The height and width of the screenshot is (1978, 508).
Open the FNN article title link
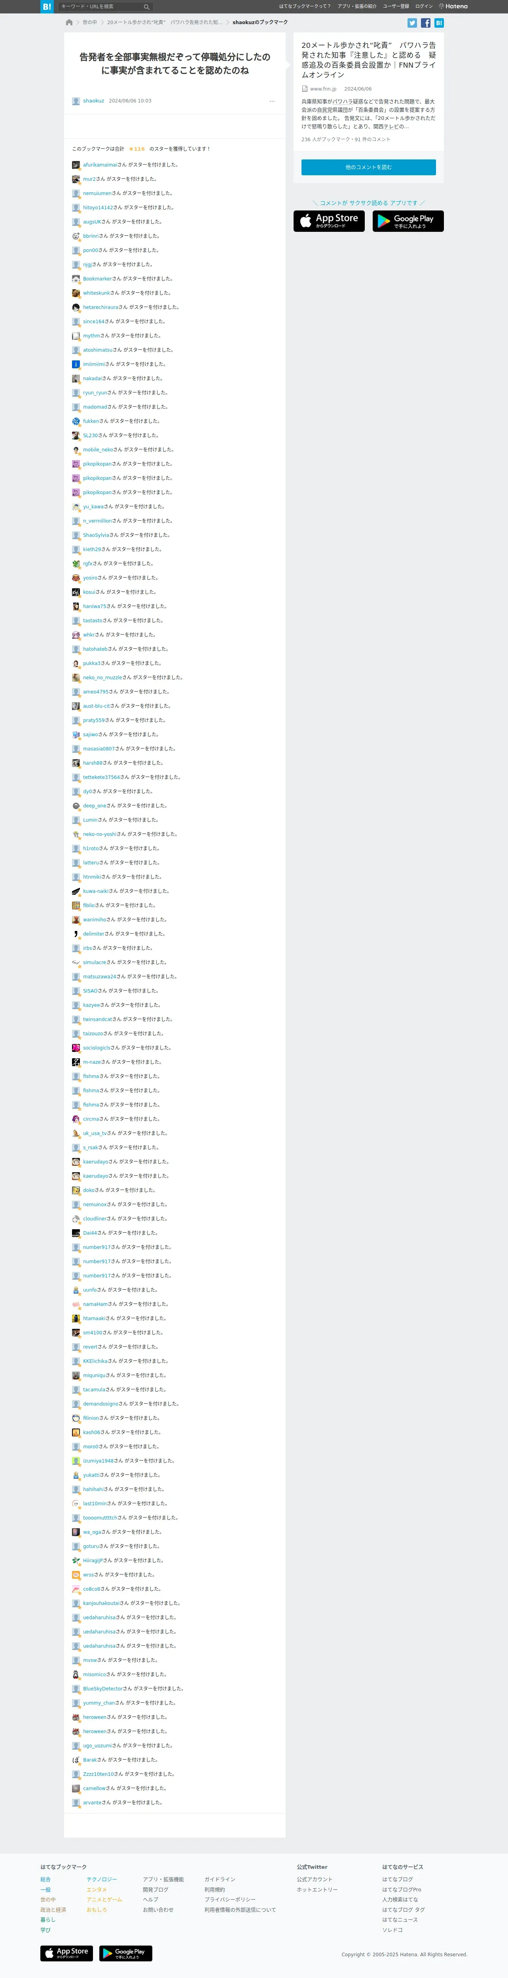point(368,60)
